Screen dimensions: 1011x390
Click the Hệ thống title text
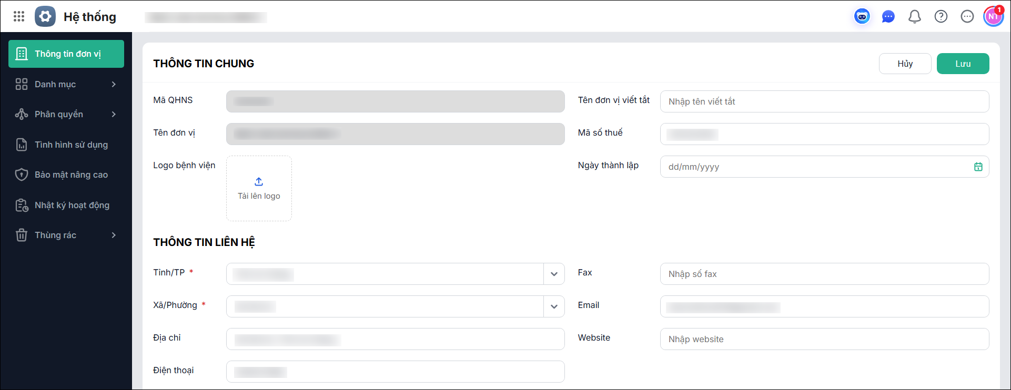click(x=90, y=17)
